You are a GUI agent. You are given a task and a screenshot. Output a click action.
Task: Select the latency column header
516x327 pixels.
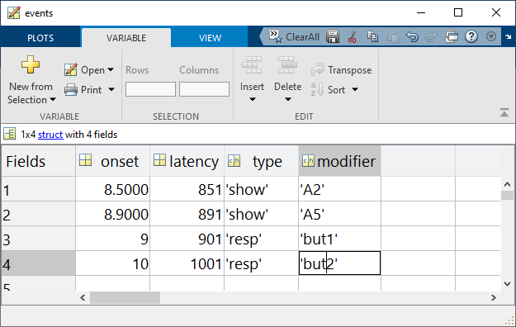coord(187,161)
